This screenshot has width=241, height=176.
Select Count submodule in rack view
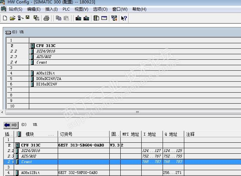coord(42,62)
